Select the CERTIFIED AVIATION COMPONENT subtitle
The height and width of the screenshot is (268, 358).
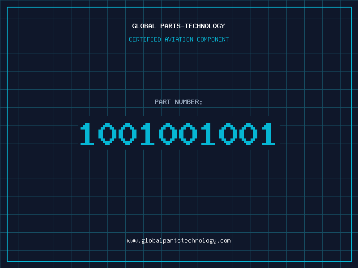point(179,39)
